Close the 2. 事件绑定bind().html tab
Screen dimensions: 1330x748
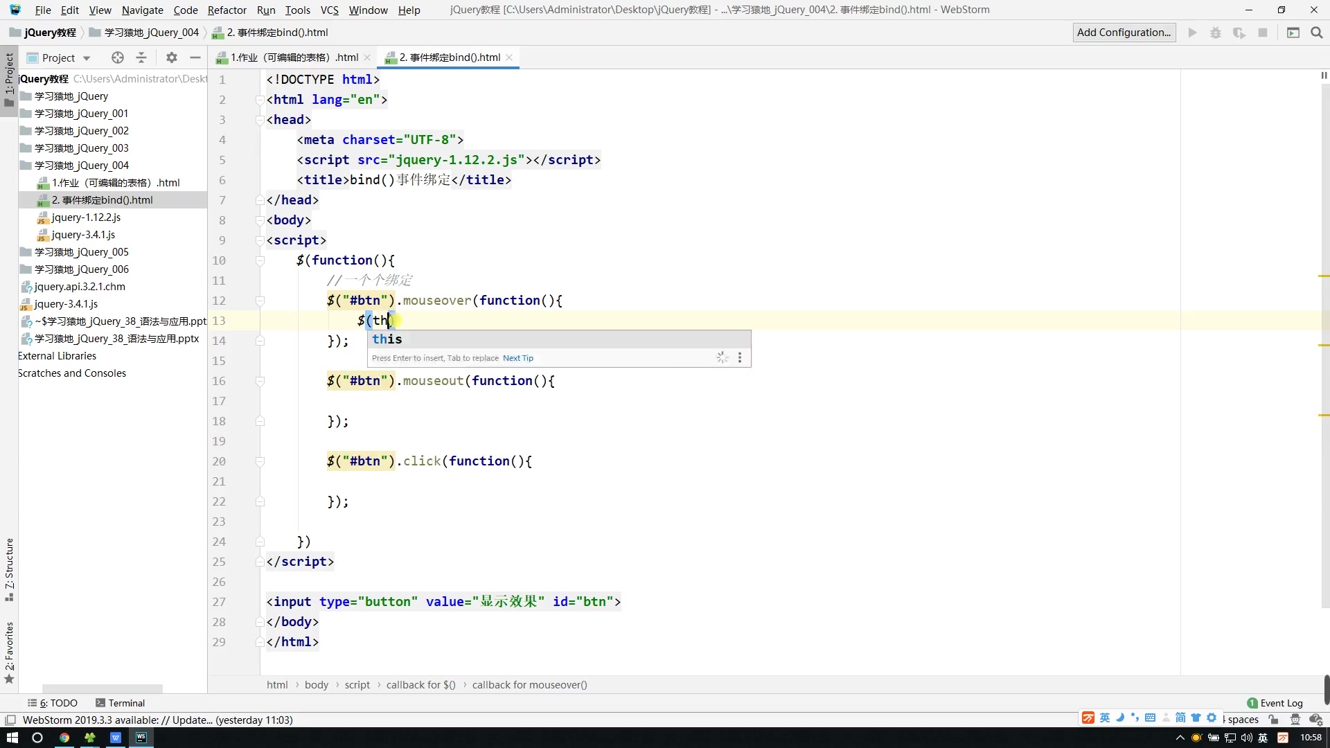(509, 57)
